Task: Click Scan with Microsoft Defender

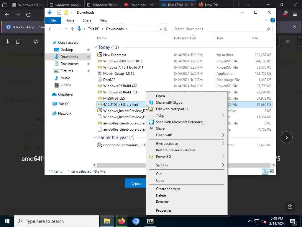Action: pyautogui.click(x=186, y=122)
